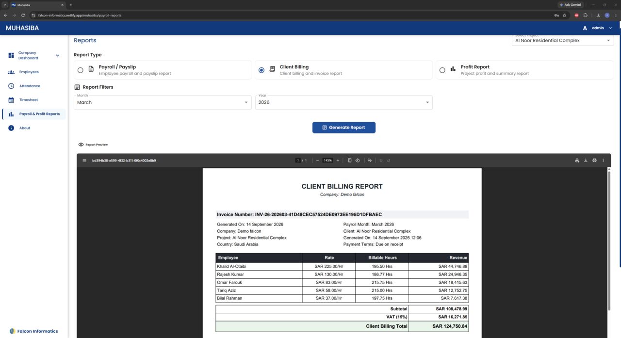Open the Year dropdown showing 2026
The width and height of the screenshot is (621, 338).
(x=343, y=102)
